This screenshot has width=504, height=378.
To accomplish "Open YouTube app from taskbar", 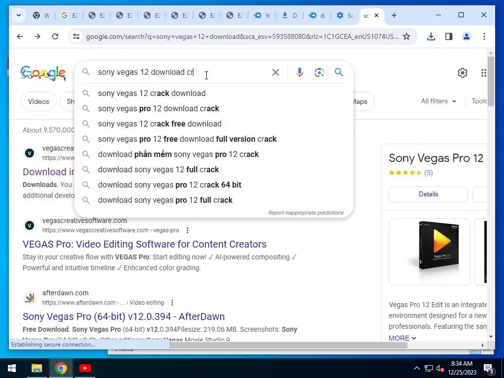I will pyautogui.click(x=85, y=368).
